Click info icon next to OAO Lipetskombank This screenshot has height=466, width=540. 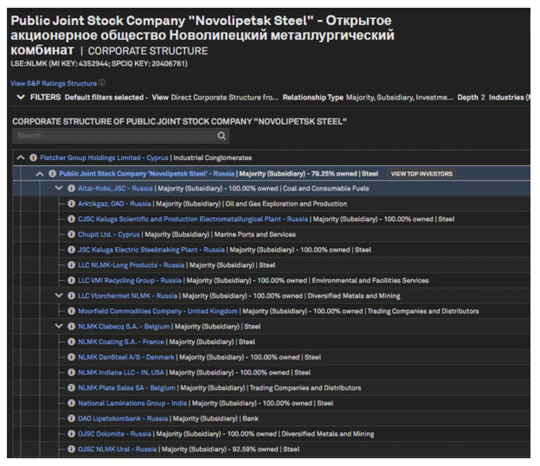71,418
